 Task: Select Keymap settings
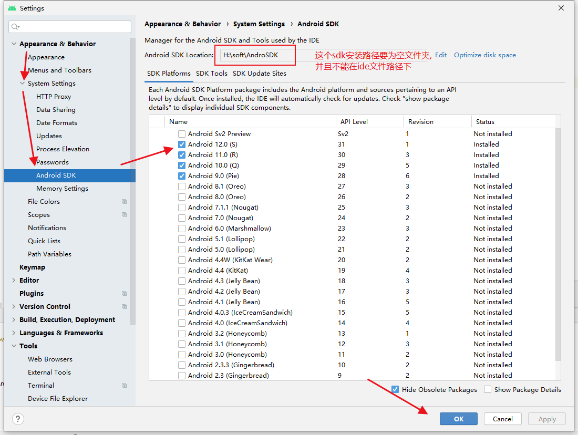32,267
